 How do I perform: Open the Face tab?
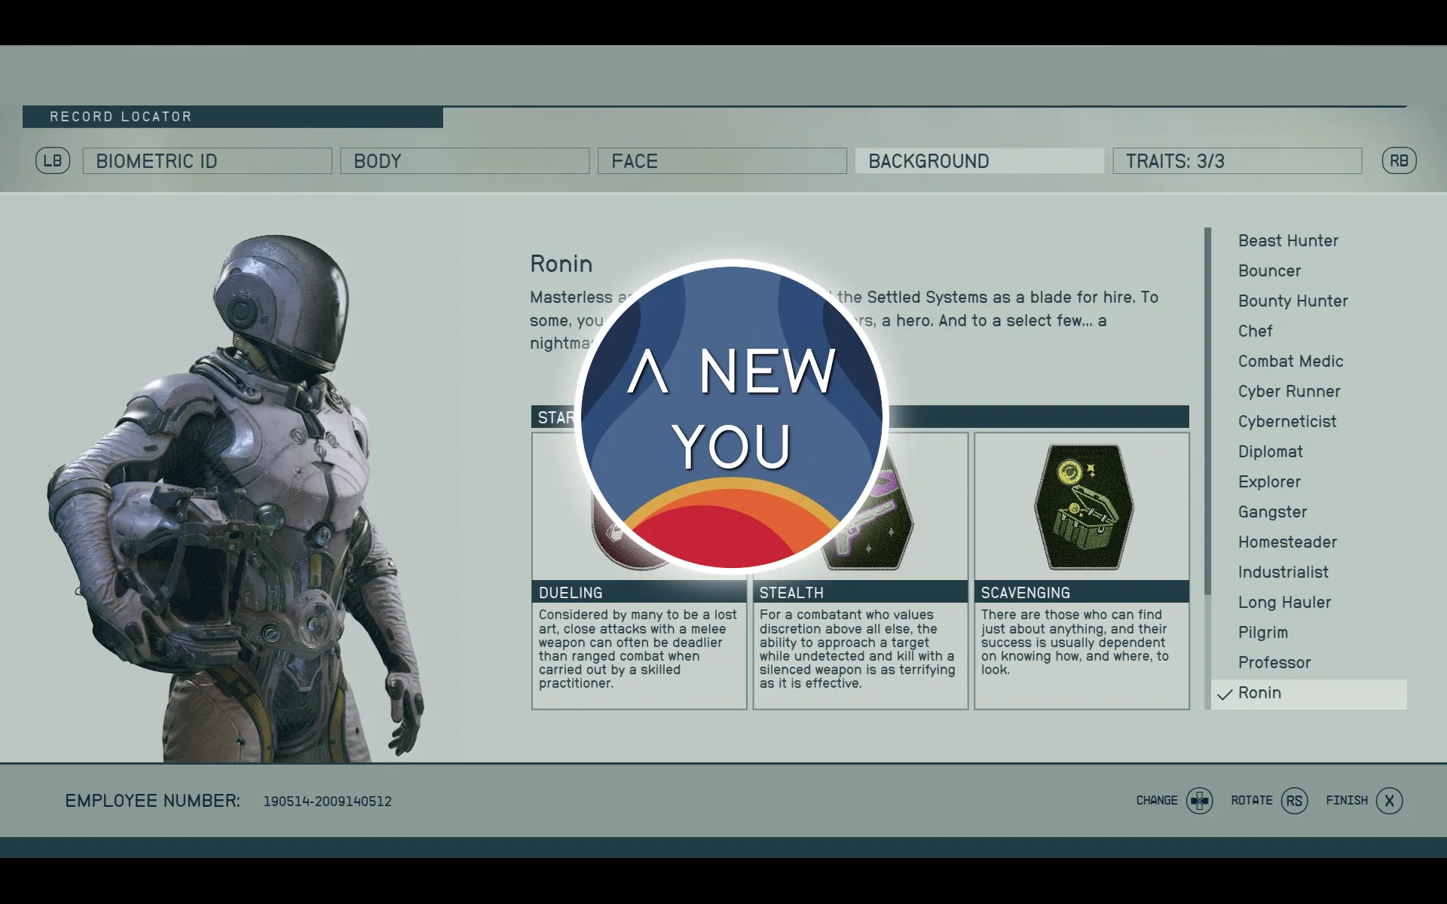coord(722,161)
